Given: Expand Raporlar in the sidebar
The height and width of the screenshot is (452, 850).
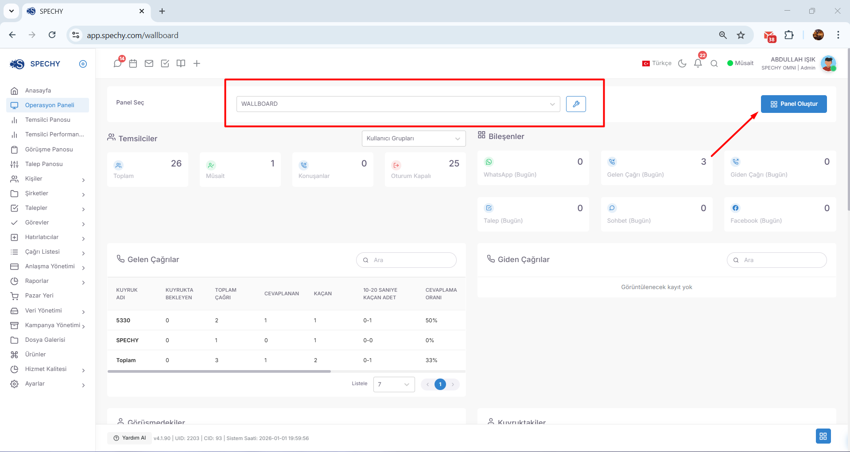Looking at the screenshot, I should [x=48, y=281].
